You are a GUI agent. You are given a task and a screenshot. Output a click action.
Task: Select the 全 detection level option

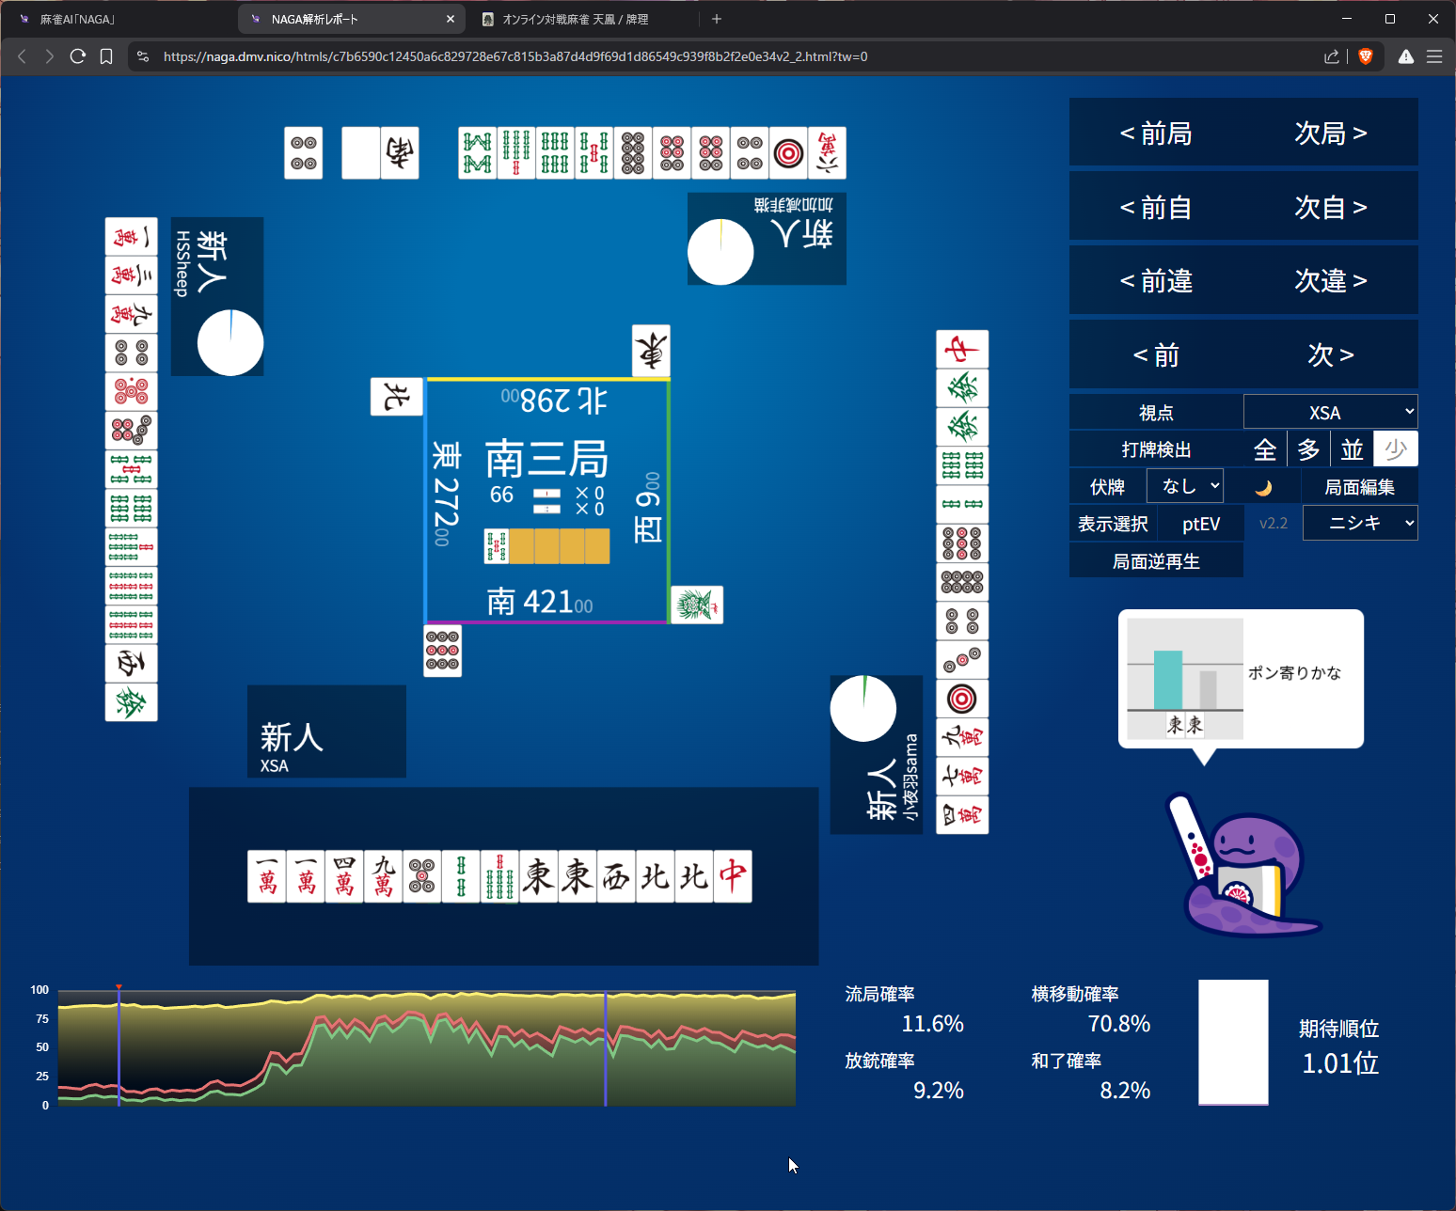click(1265, 449)
